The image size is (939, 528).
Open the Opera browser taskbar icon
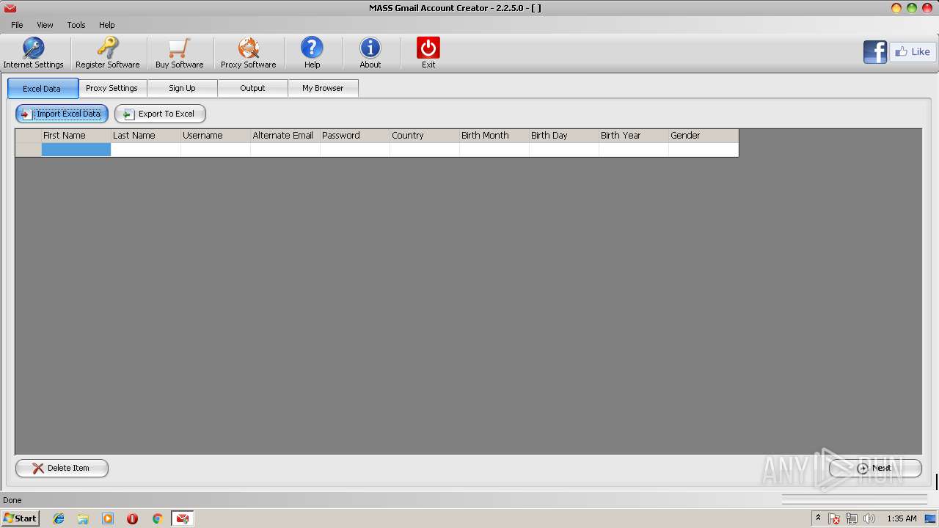tap(132, 518)
